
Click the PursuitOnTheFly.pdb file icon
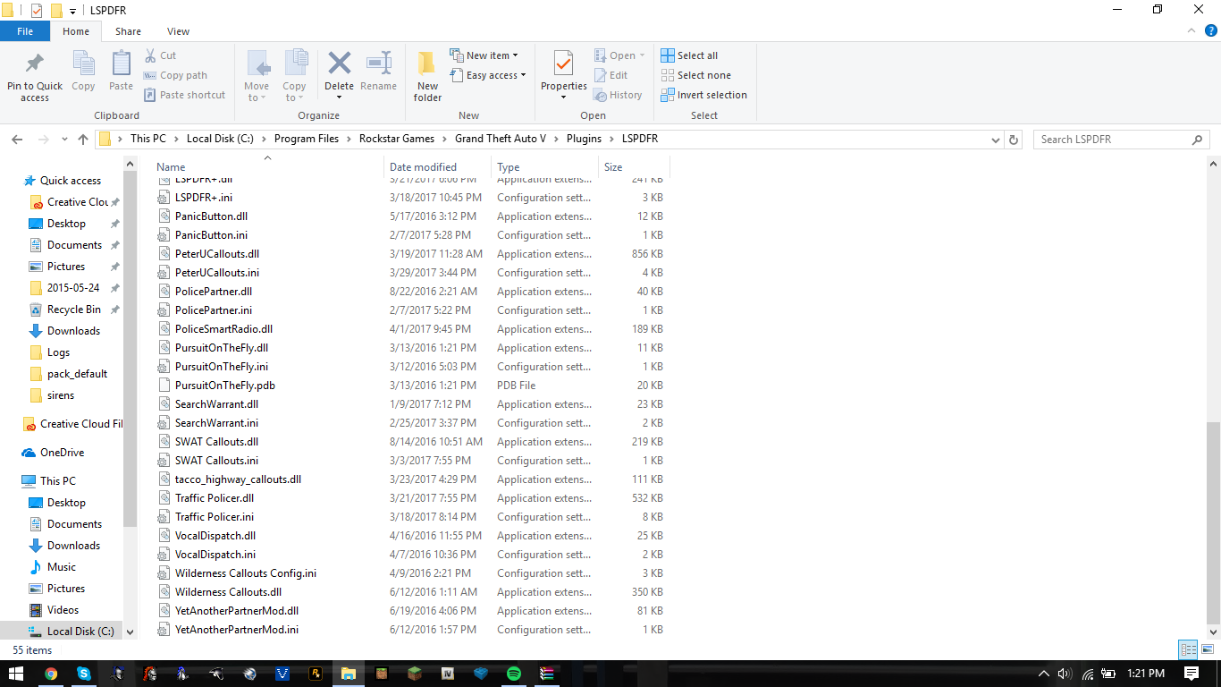click(164, 386)
